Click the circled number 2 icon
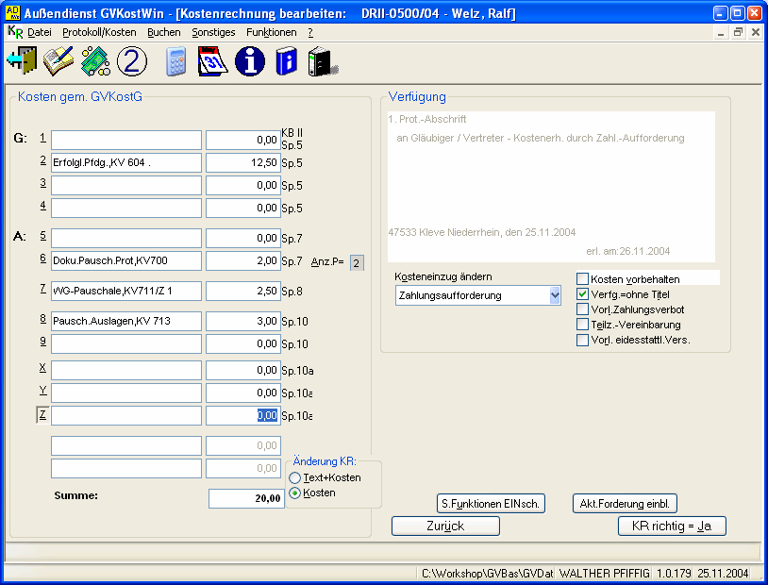 132,61
